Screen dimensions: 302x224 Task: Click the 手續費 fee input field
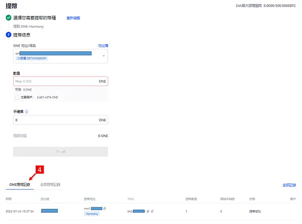tap(60, 120)
